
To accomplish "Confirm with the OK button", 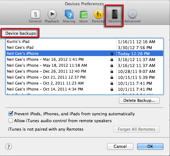I will point(150,147).
